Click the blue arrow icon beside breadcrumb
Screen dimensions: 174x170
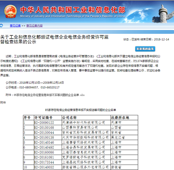1,26
